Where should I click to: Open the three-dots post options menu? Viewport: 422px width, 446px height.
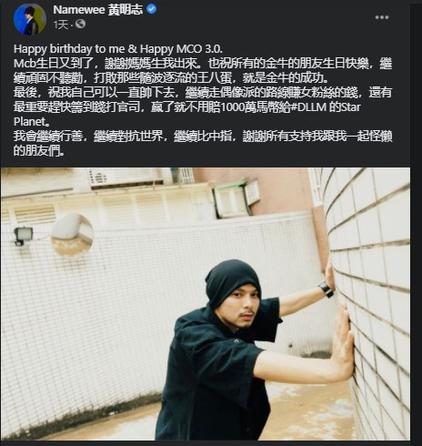382,17
